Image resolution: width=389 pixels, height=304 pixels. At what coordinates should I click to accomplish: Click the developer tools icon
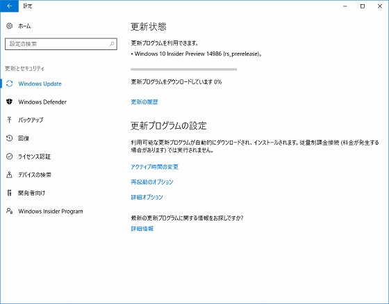click(x=10, y=193)
